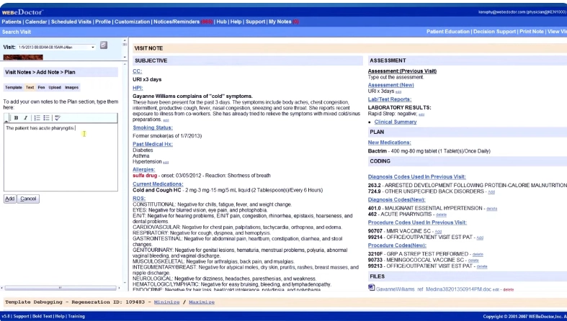
Task: Insert numbered list in note editor
Action: [x=37, y=118]
